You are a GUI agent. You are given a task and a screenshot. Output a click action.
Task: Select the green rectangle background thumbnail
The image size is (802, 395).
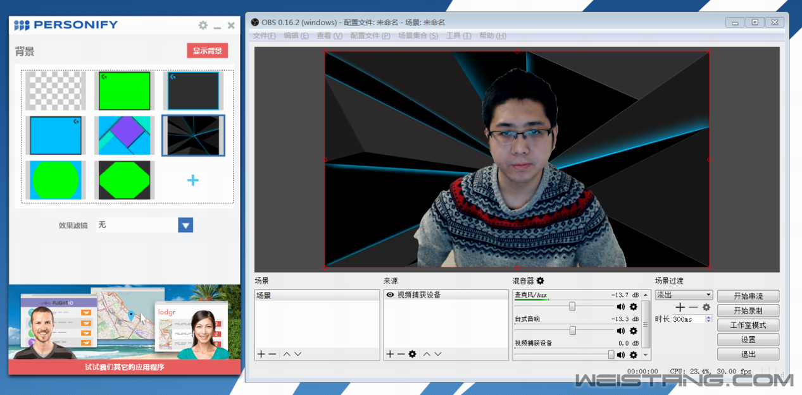(x=125, y=91)
